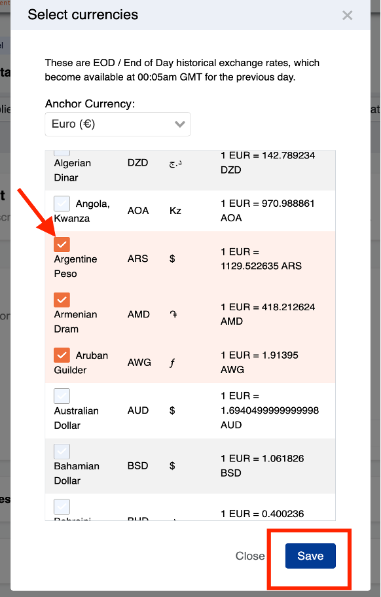
Task: Click the Australian Dollar exchange rate text
Action: pyautogui.click(x=270, y=410)
